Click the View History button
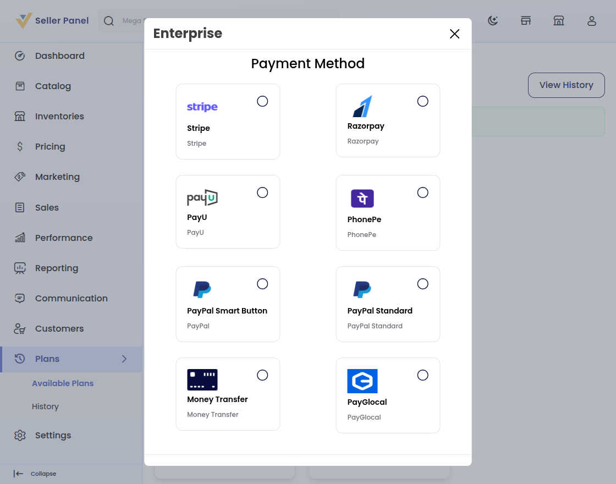 tap(566, 85)
